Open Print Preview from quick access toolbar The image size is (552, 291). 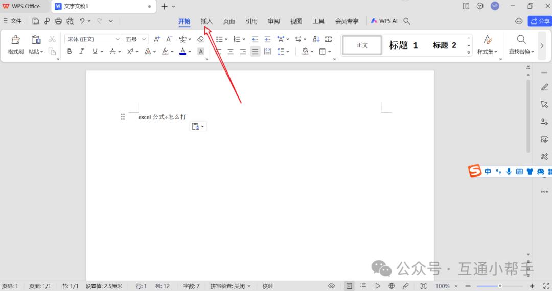pyautogui.click(x=70, y=21)
